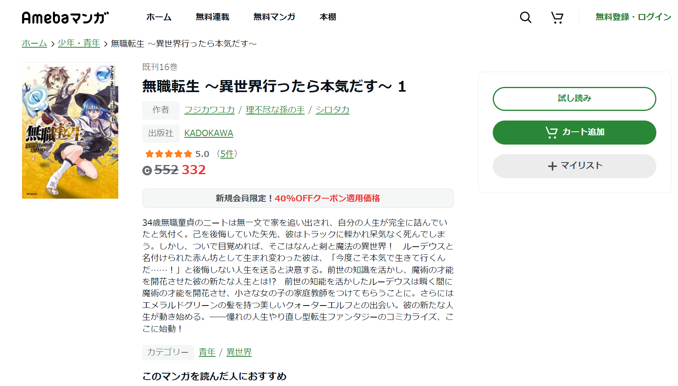Open author 理不尽な孫の手 link
The image size is (678, 386).
click(275, 110)
